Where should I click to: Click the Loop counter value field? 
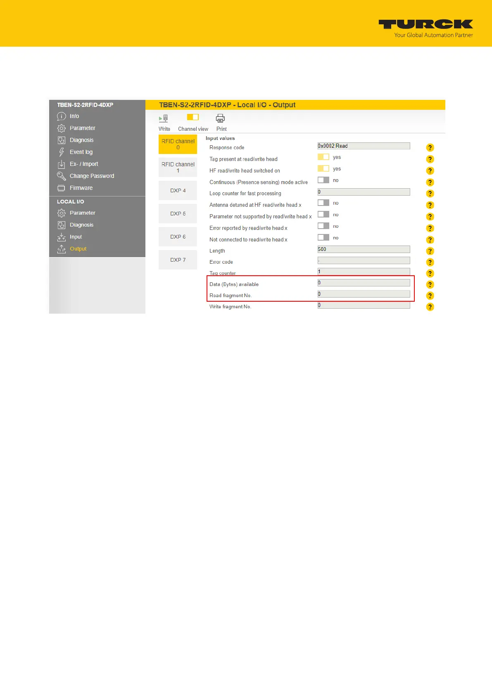pos(364,192)
